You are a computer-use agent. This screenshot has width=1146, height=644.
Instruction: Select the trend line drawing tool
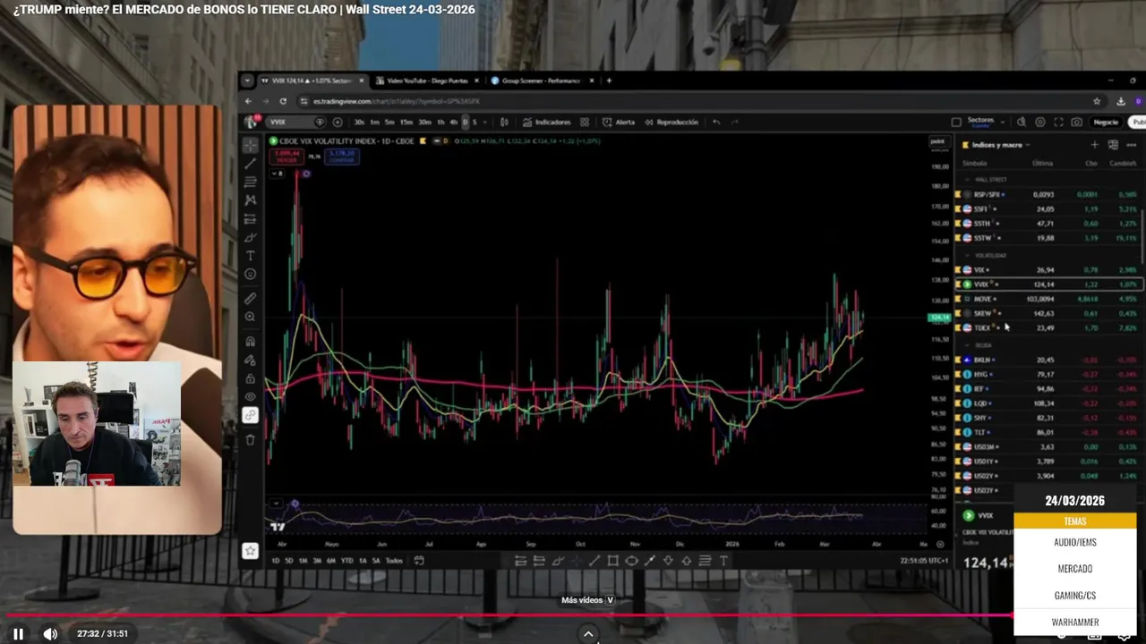tap(250, 164)
